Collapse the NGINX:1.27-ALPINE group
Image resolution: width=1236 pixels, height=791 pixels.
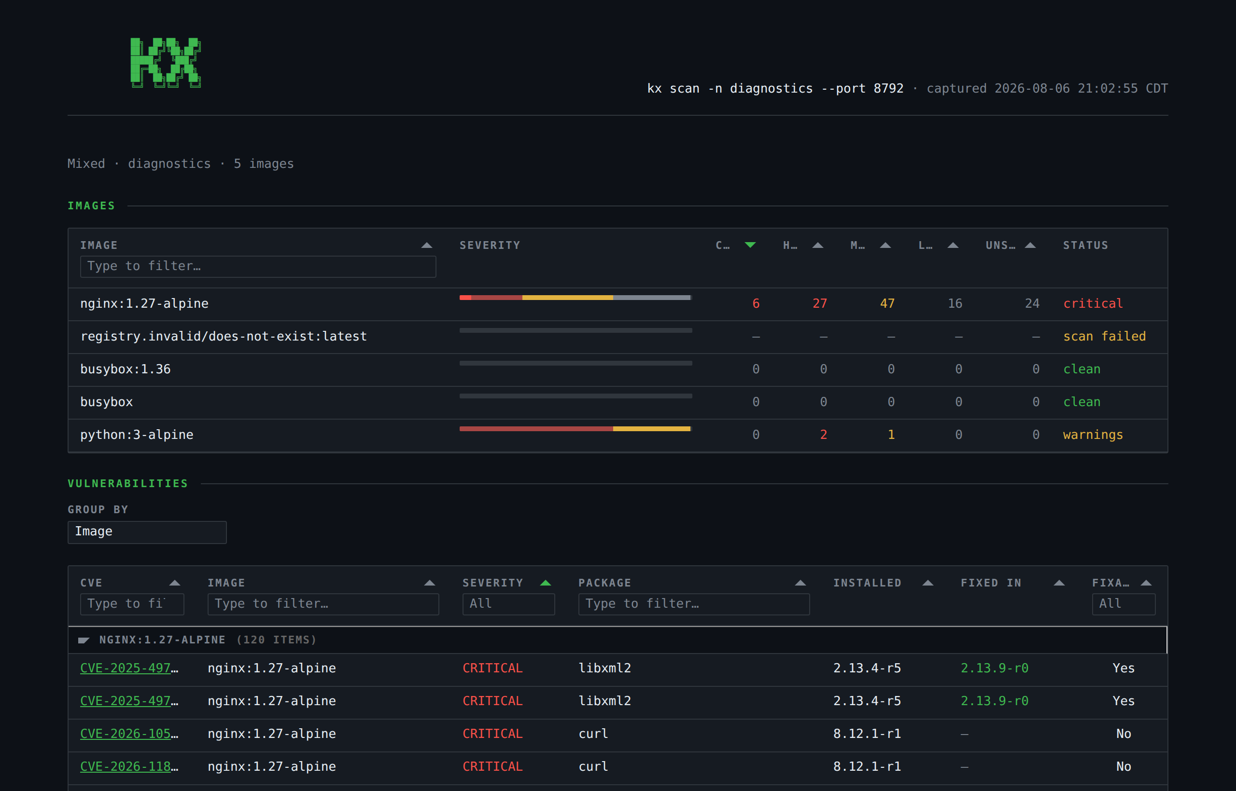click(x=84, y=640)
